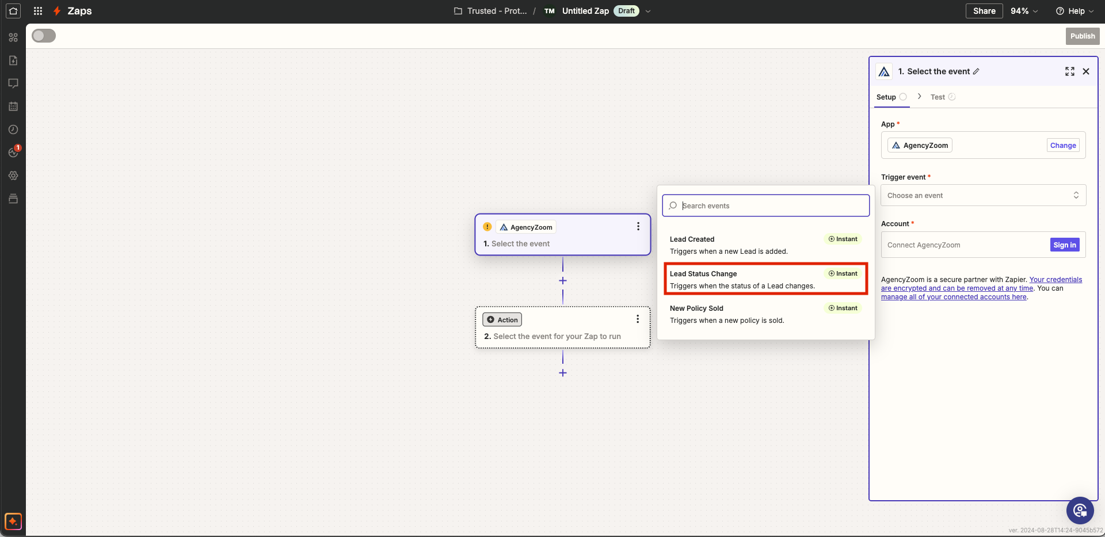The width and height of the screenshot is (1105, 537).
Task: Open manage all connected accounts link
Action: coord(953,297)
